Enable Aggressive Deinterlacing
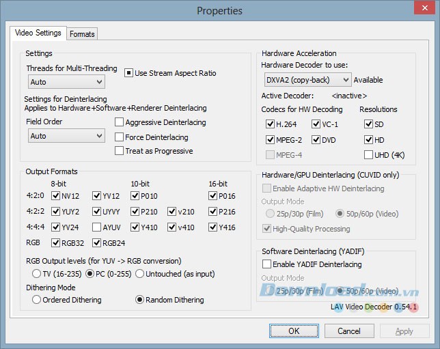 click(x=120, y=123)
